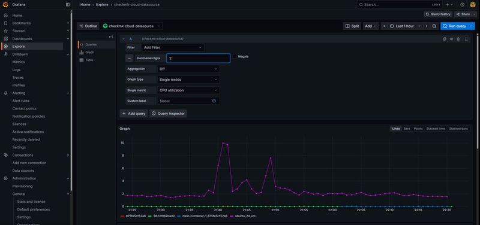Open Query history
This screenshot has width=480, height=225.
point(438,14)
